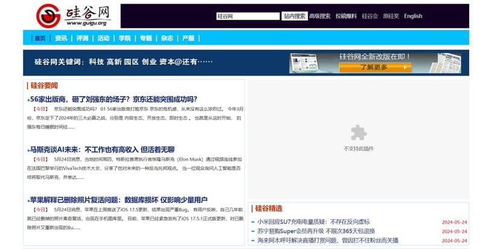
Task: Select the 学院 nav menu item
Action: (125, 38)
